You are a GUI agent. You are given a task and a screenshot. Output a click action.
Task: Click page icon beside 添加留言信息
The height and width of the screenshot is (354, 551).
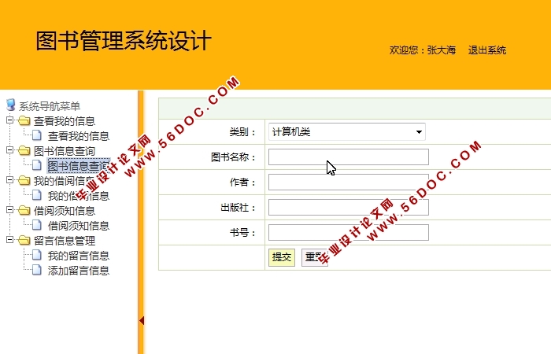click(37, 271)
